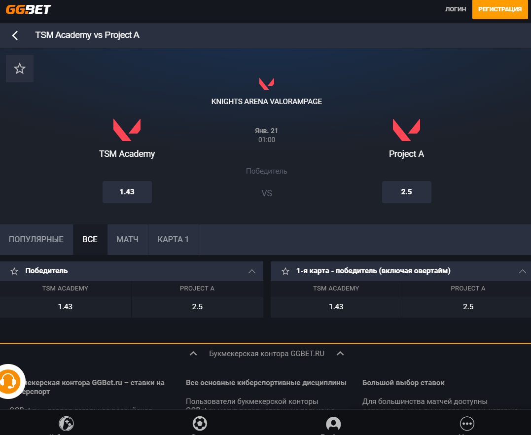Open the more menu with three dots
The height and width of the screenshot is (435, 531).
pos(466,424)
